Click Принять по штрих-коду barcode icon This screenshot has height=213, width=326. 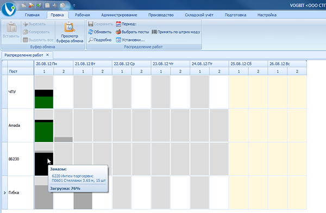(x=154, y=32)
